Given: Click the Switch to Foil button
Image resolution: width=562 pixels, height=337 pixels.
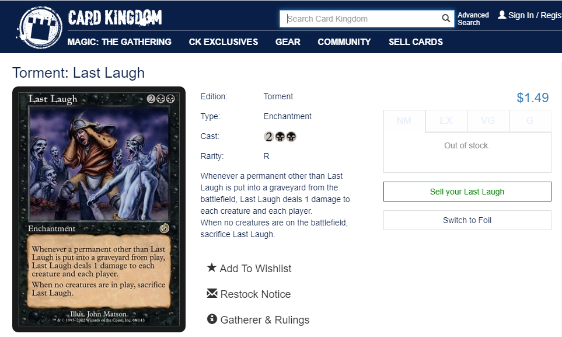Looking at the screenshot, I should pos(467,220).
